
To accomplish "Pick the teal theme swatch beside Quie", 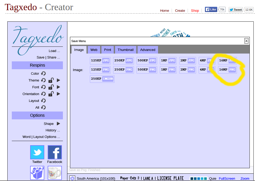I will (205, 179).
